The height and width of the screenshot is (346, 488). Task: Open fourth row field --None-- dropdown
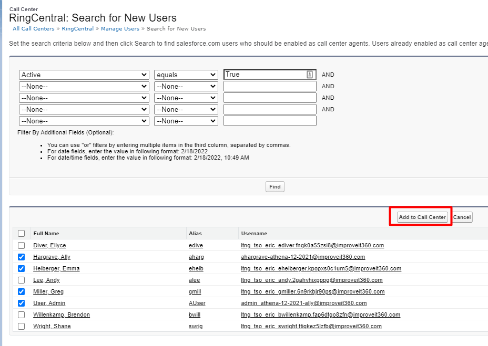[x=84, y=109]
